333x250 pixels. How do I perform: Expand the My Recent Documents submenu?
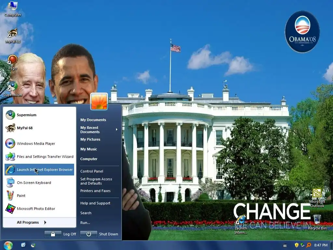99,130
